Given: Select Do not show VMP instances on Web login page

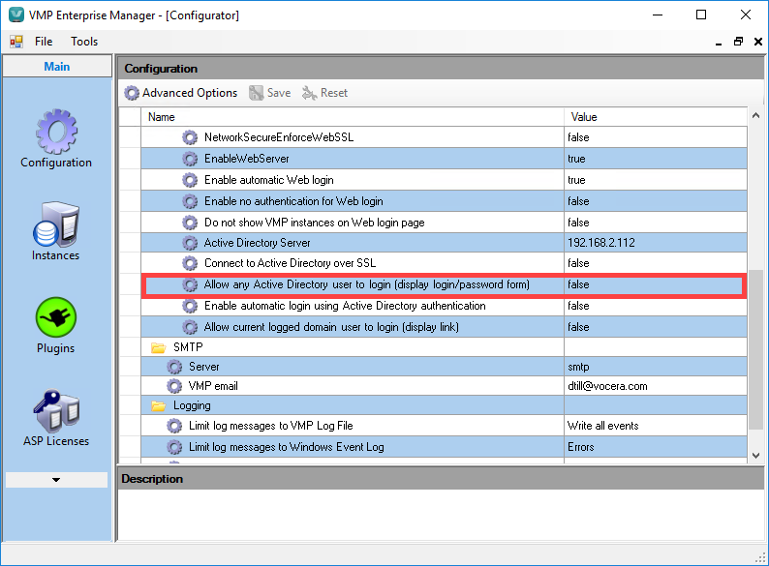Looking at the screenshot, I should (315, 223).
